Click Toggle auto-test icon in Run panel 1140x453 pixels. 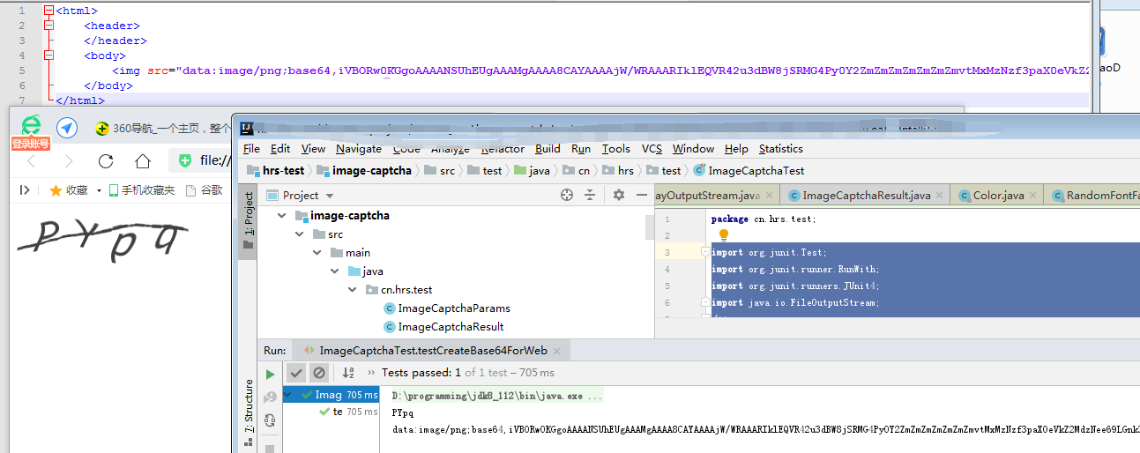pyautogui.click(x=270, y=420)
